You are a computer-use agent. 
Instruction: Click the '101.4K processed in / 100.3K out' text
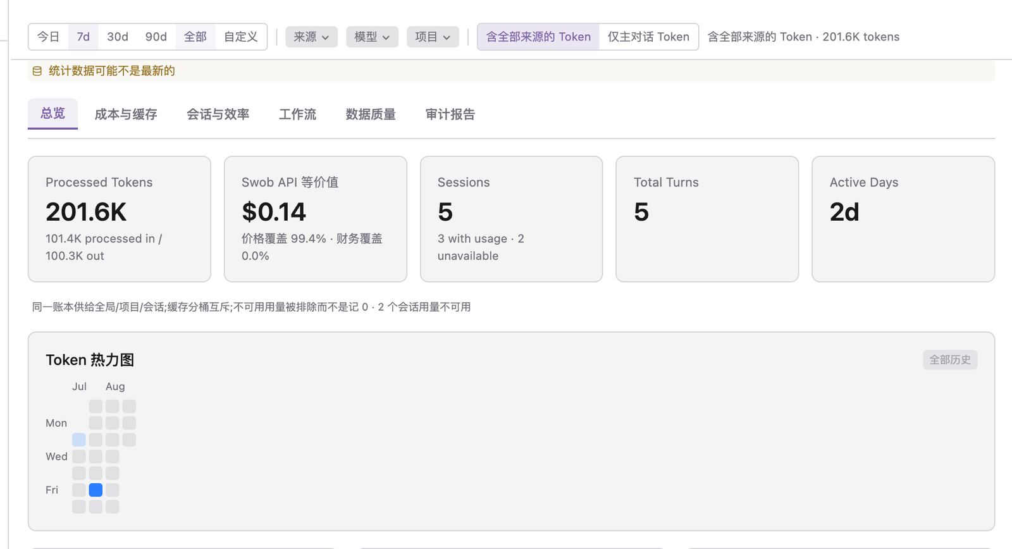pos(104,247)
